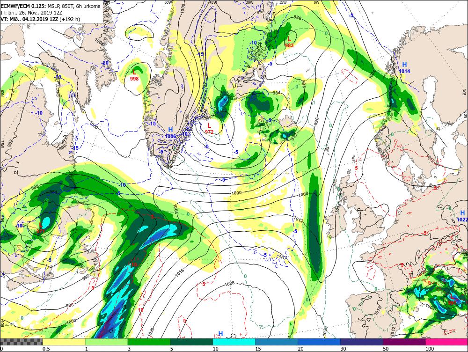The image size is (468, 352).
Task: Click the '15' legend scale value
Action: (258, 349)
